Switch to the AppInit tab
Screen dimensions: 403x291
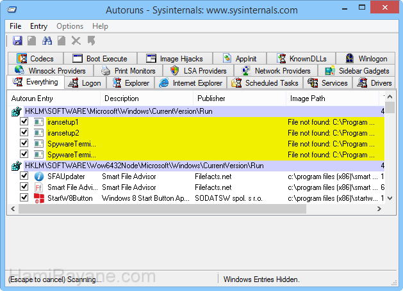pyautogui.click(x=240, y=58)
